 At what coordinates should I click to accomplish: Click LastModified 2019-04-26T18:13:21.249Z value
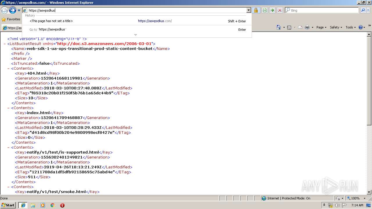click(73, 167)
